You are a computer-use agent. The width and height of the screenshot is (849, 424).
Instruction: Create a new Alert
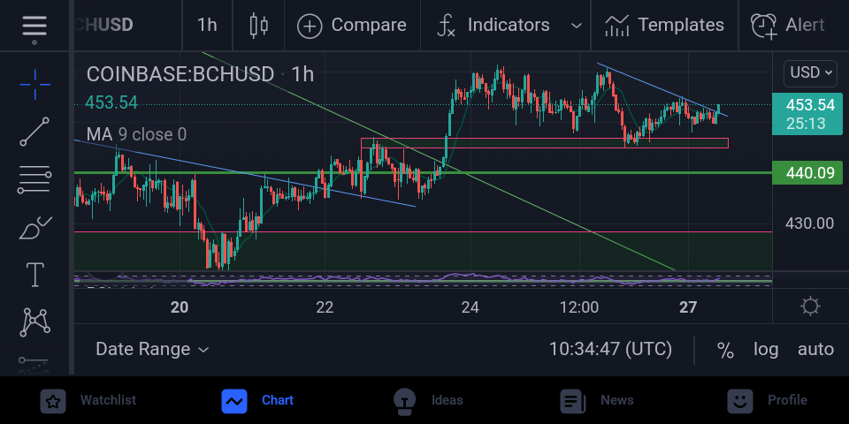click(788, 26)
